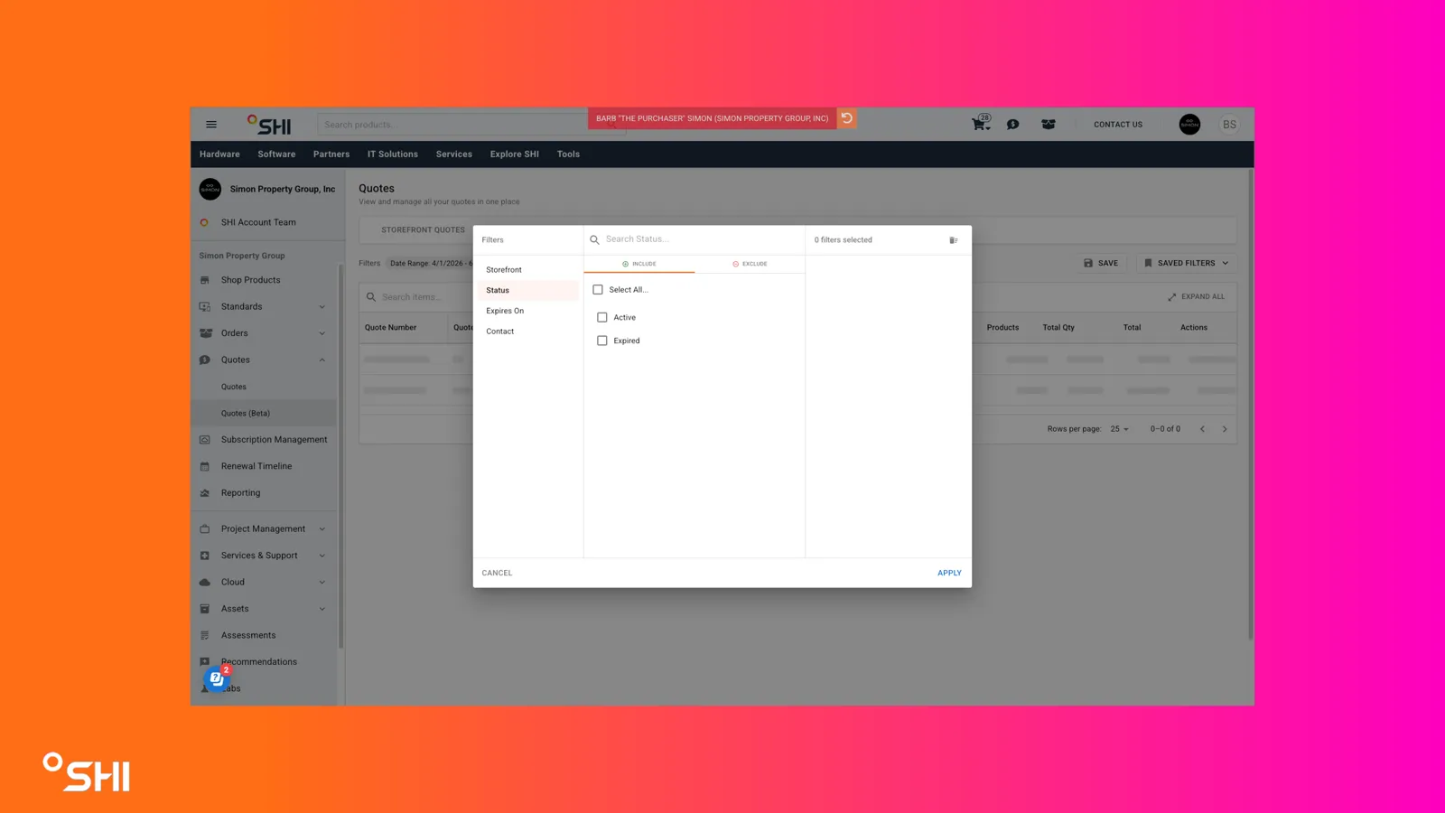The width and height of the screenshot is (1445, 813).
Task: Switch to the Exclude tab
Action: pos(750,264)
